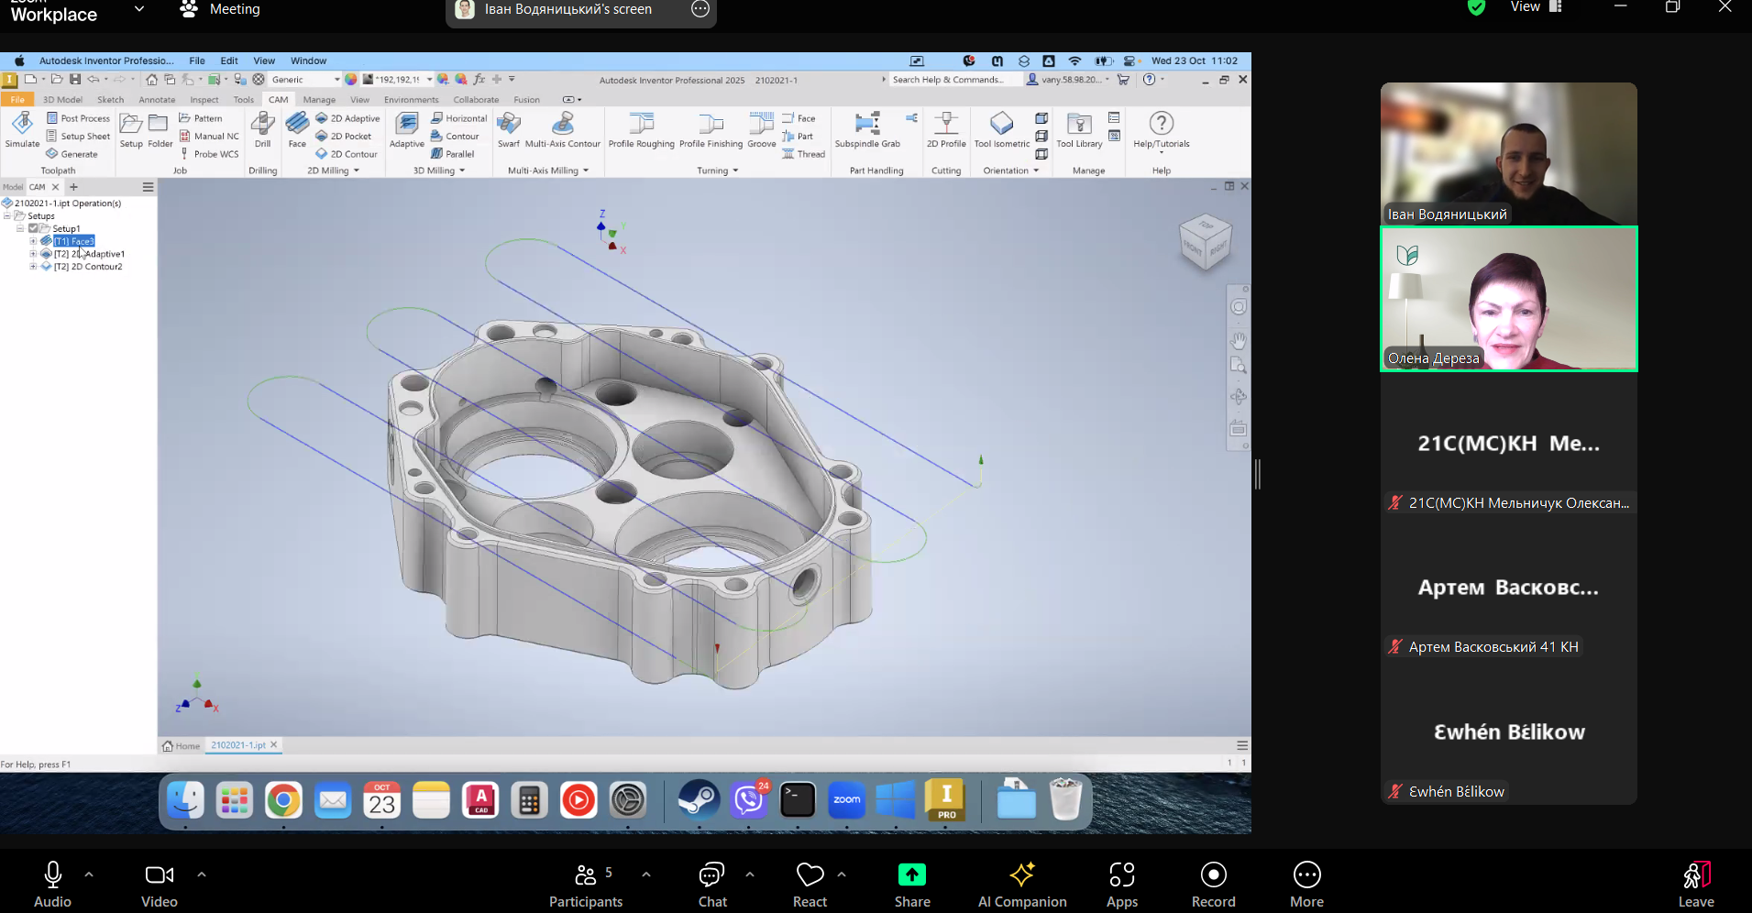Screen dimensions: 1752x913
Task: Click the appearance color wheel swatch
Action: click(351, 80)
